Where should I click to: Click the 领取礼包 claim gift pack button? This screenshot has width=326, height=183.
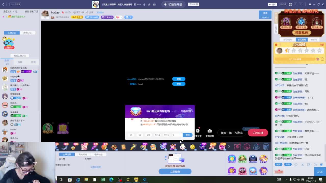(302, 33)
